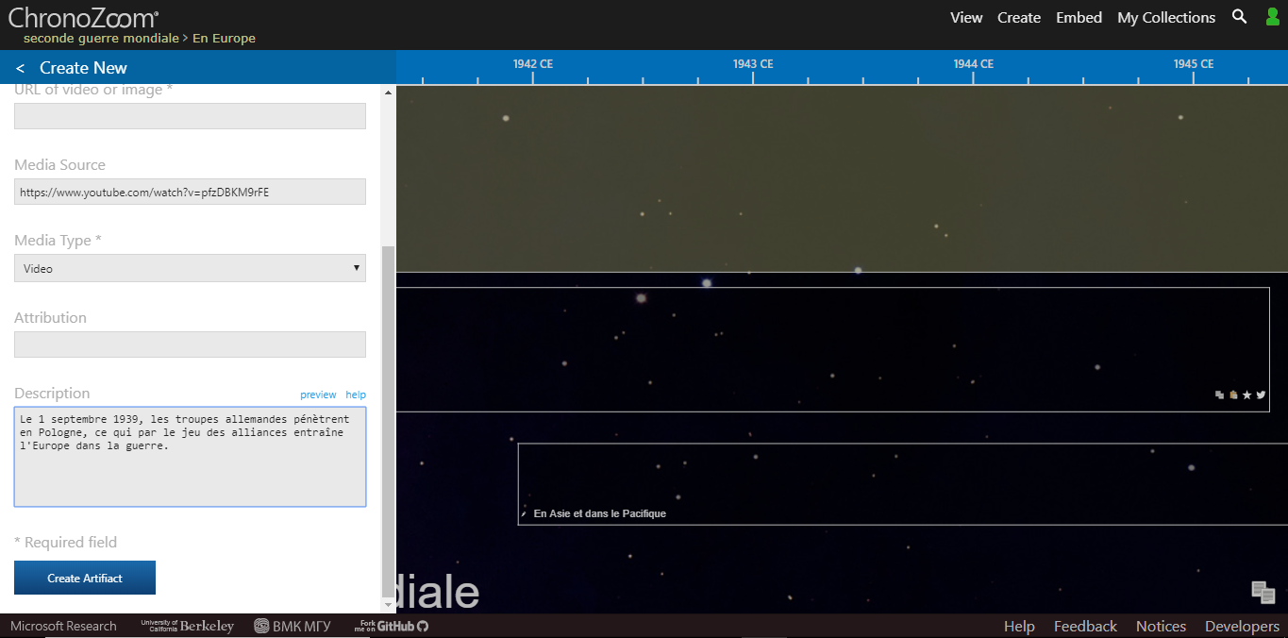This screenshot has height=638, width=1288.
Task: Open the Create menu
Action: (x=1019, y=17)
